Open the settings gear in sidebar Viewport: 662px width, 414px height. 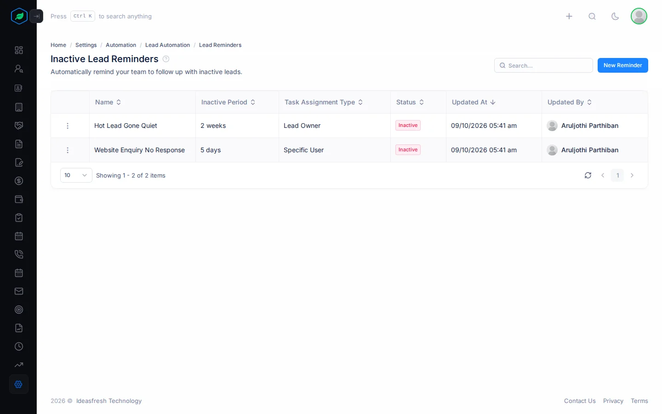(x=19, y=384)
